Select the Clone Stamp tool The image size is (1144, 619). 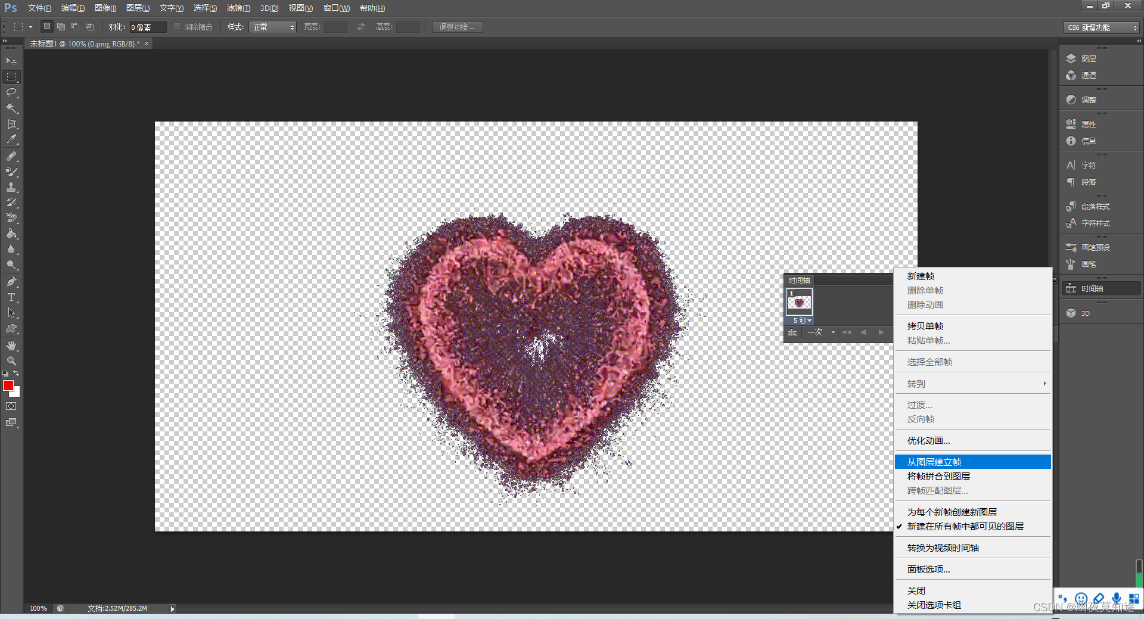pyautogui.click(x=11, y=187)
